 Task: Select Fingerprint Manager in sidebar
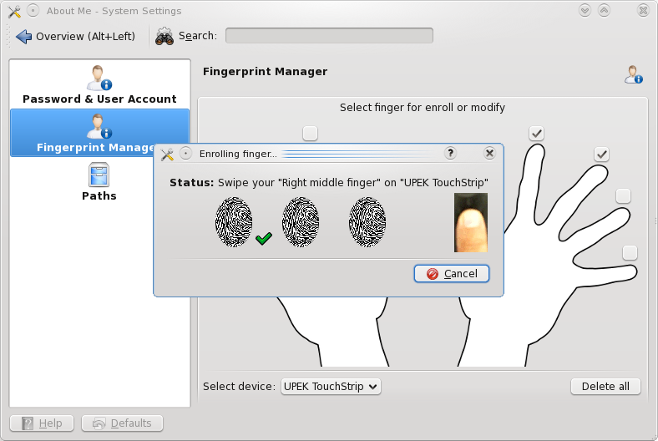coord(99,133)
